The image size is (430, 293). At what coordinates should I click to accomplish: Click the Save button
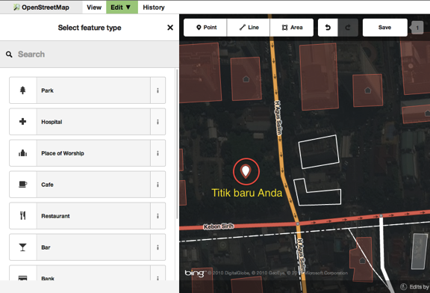384,28
